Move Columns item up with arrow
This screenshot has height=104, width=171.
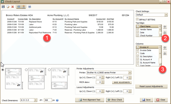[x=165, y=48]
